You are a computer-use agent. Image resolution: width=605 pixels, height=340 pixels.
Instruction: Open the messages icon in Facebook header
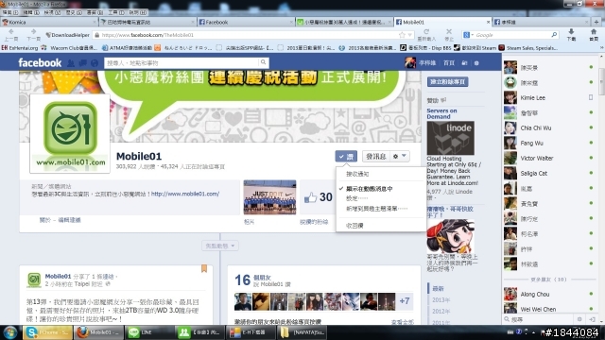pos(82,63)
